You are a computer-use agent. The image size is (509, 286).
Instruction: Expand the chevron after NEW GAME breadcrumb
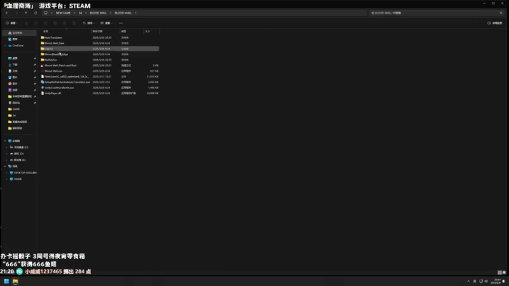tap(74, 13)
